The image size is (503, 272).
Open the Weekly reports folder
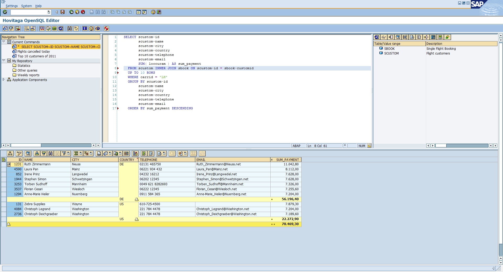coord(28,75)
